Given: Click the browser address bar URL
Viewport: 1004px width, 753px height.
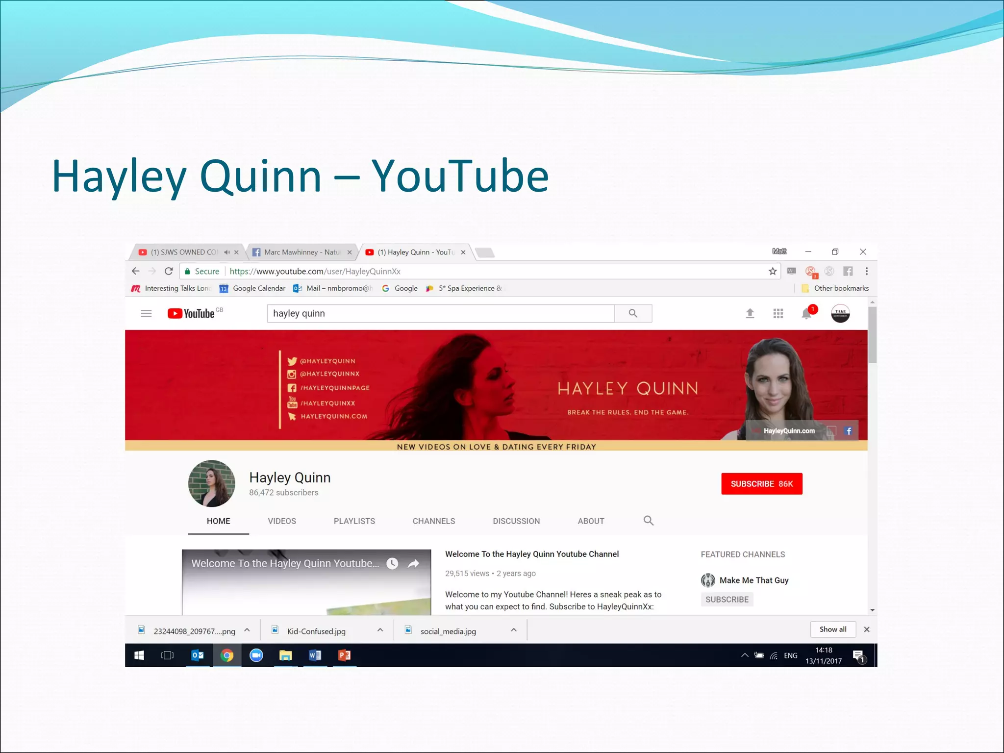Looking at the screenshot, I should 315,271.
